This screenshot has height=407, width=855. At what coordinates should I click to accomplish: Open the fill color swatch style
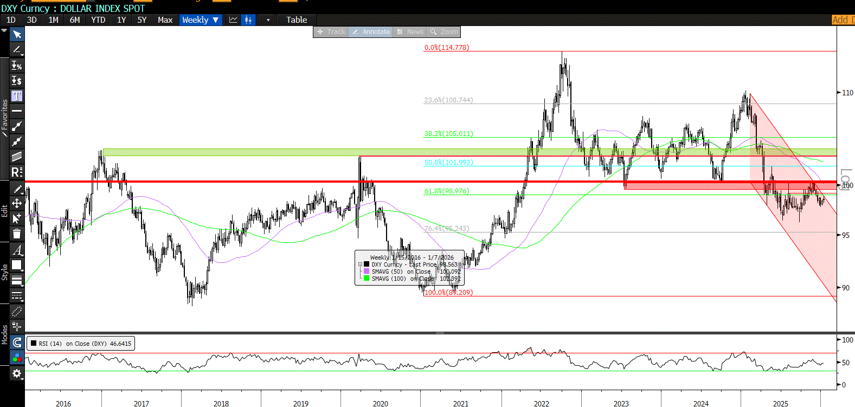click(x=17, y=265)
